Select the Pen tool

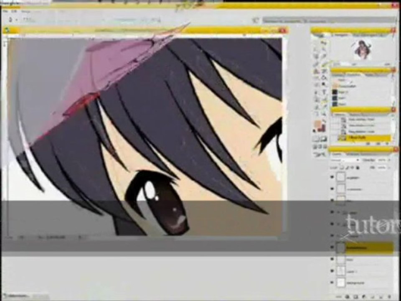click(317, 99)
